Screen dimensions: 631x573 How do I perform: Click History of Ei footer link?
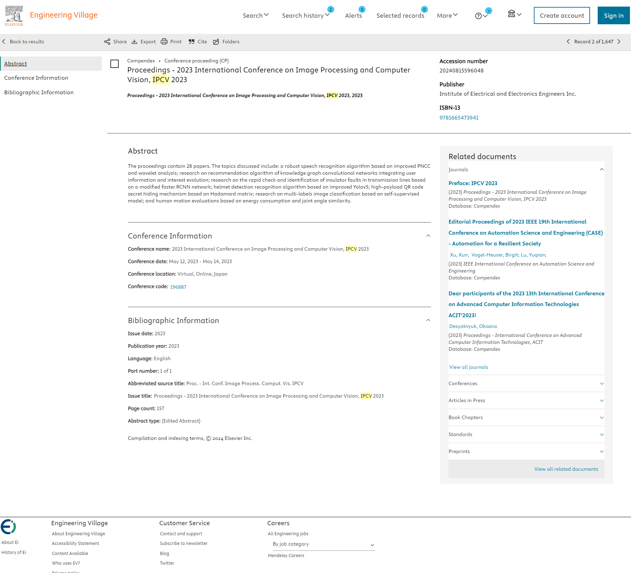(14, 553)
